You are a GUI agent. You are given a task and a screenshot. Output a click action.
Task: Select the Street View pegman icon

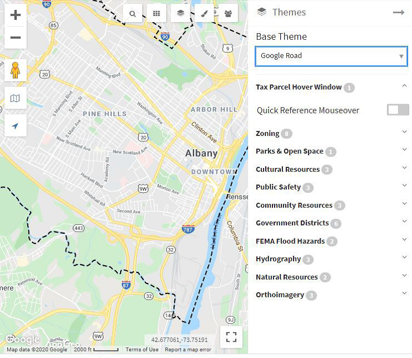tap(16, 71)
